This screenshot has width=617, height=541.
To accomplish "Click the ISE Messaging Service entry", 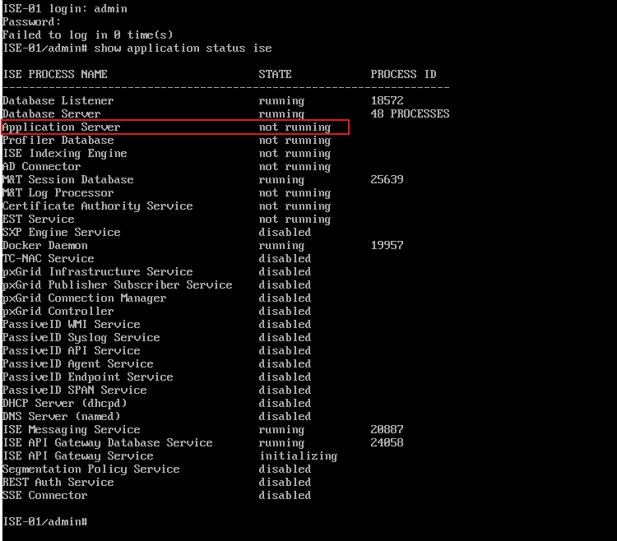I will [x=71, y=430].
